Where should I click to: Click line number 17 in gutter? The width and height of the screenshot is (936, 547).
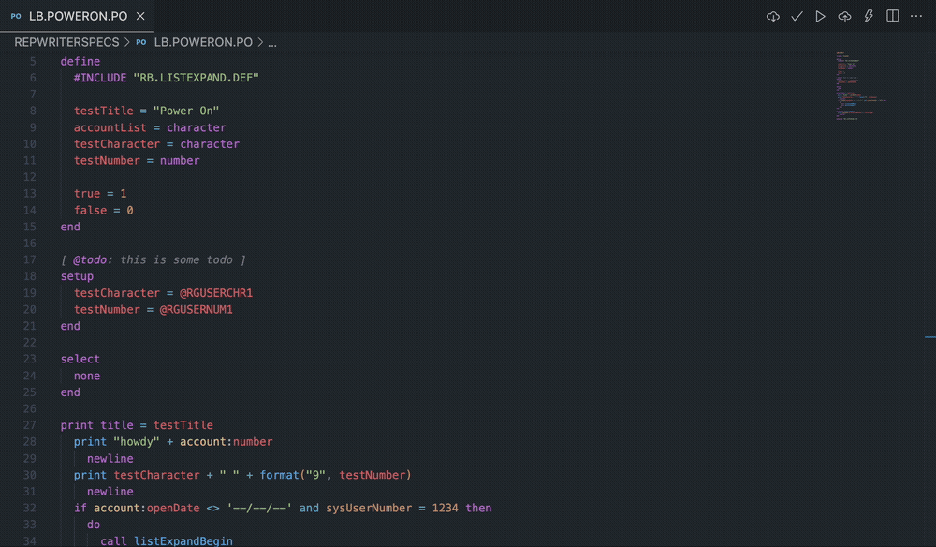[31, 259]
